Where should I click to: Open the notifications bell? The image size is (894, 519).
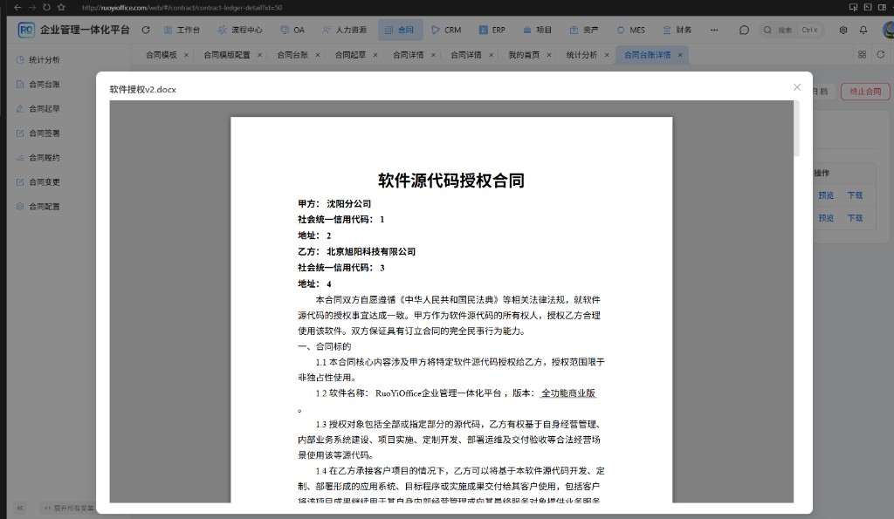coord(863,30)
